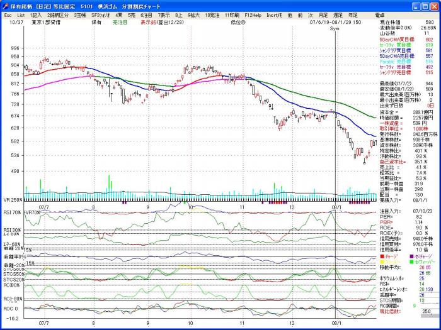Select the 6注目 watch item
This screenshot has width=441, height=330.
146,14
